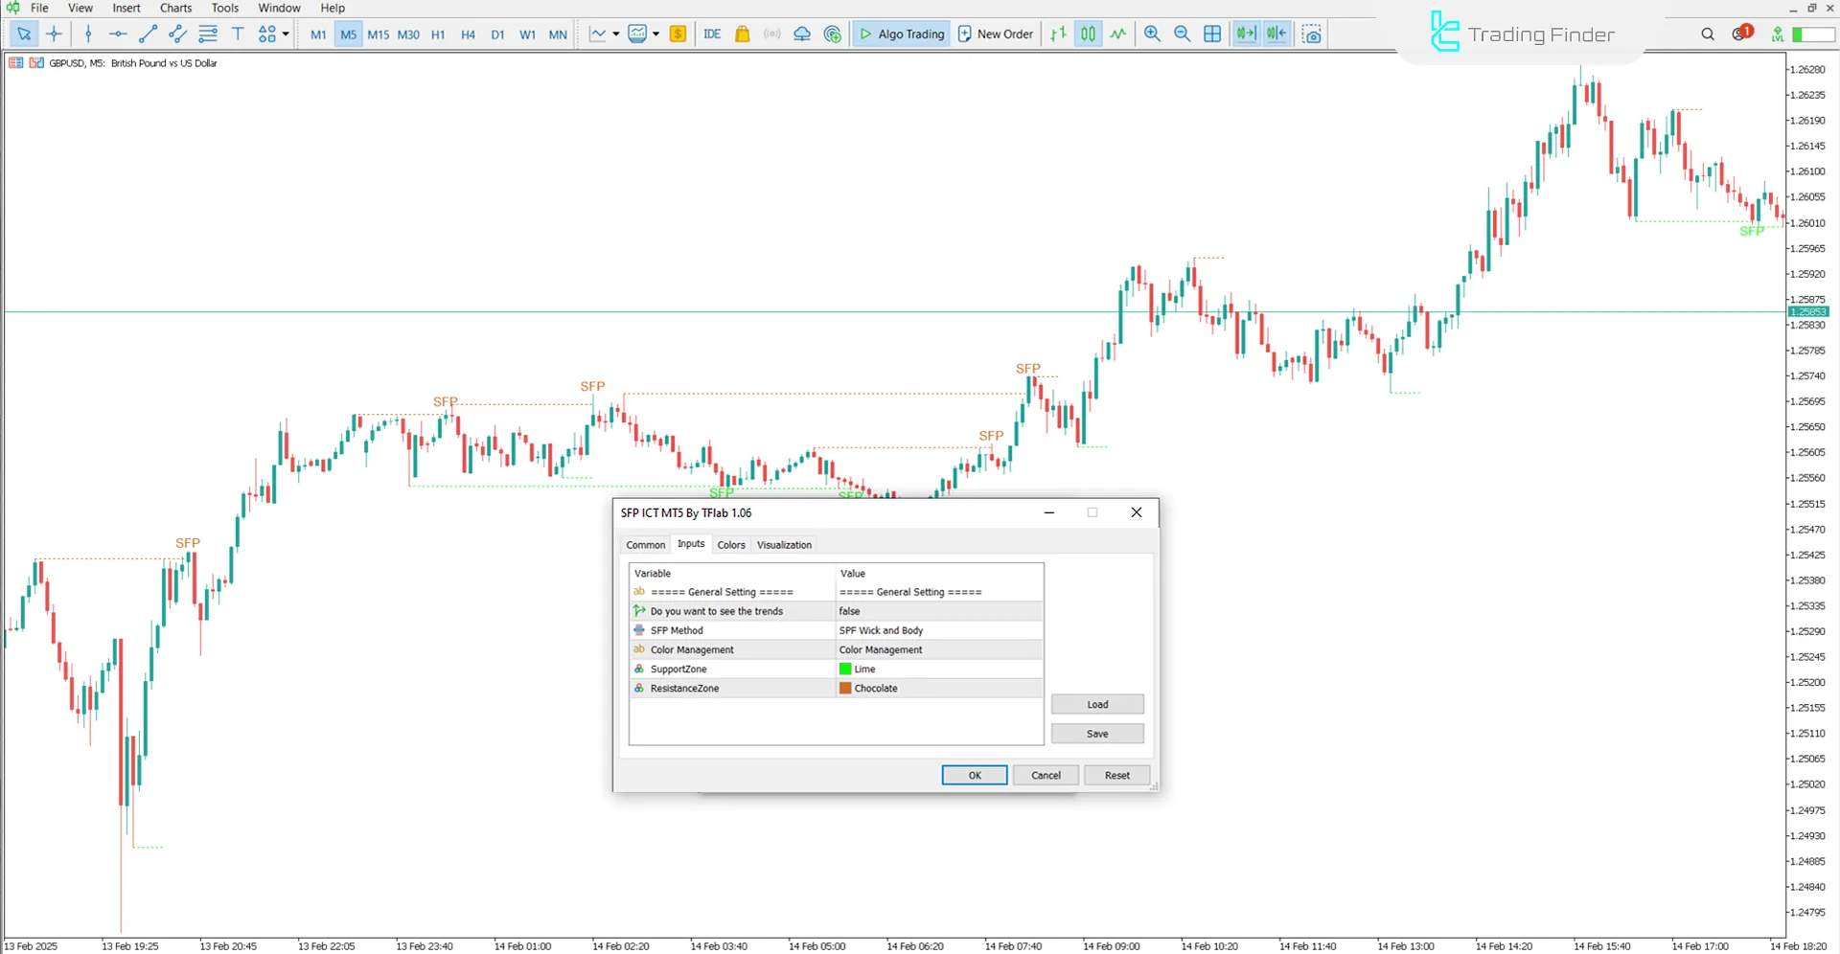The width and height of the screenshot is (1840, 954).
Task: Click the Reset button in the dialog
Action: point(1115,776)
